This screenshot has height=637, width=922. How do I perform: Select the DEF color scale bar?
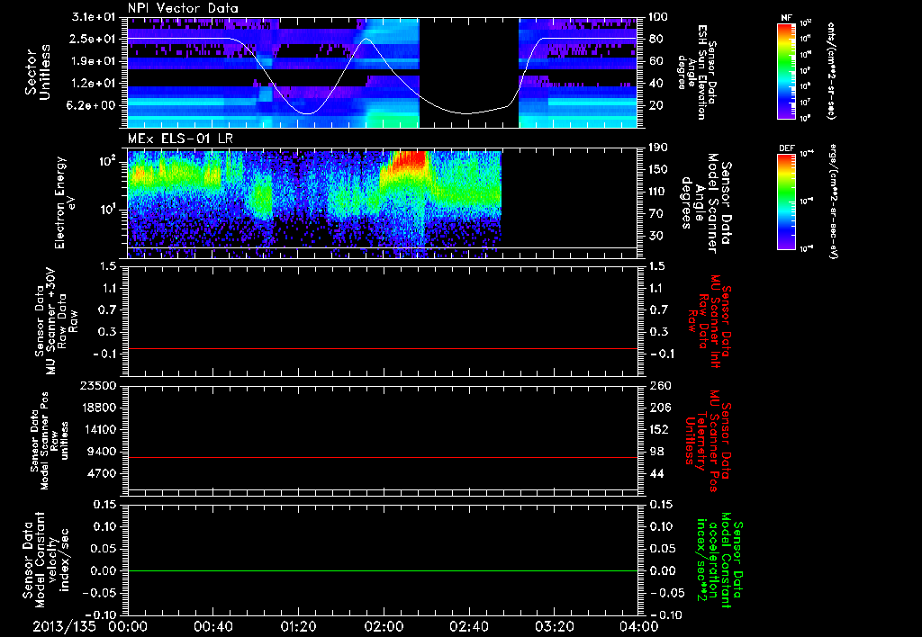tap(787, 202)
